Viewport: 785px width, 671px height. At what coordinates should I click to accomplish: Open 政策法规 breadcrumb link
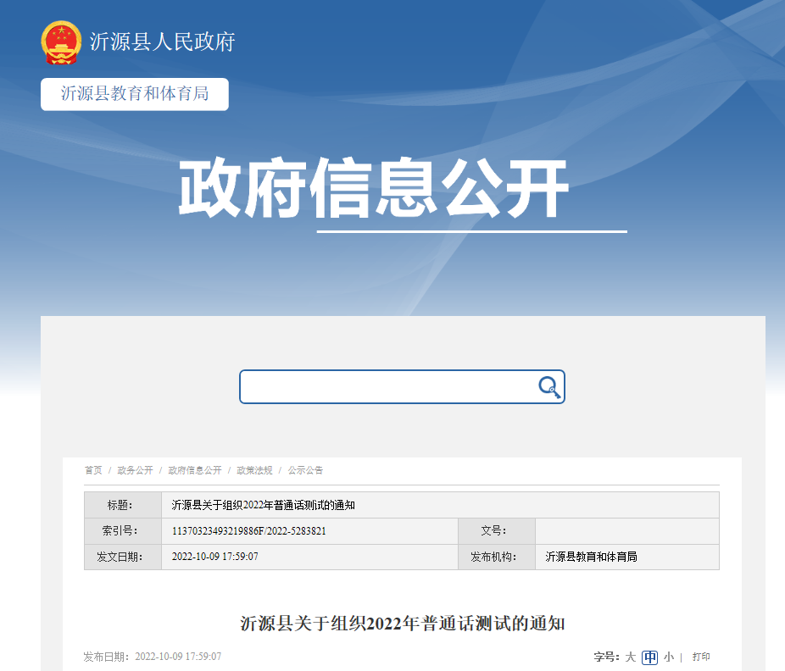254,470
